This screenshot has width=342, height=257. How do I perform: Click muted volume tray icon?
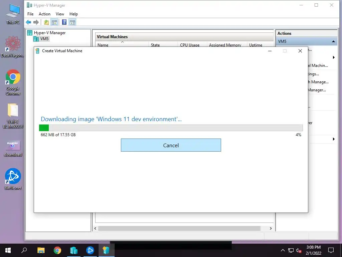[x=299, y=250]
